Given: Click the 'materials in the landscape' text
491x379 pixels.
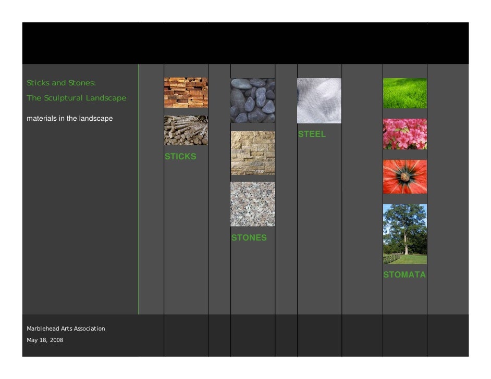Looking at the screenshot, I should [69, 119].
